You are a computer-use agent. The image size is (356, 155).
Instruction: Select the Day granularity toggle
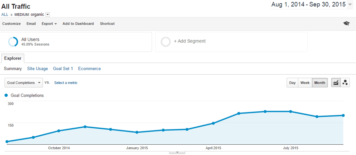292,83
